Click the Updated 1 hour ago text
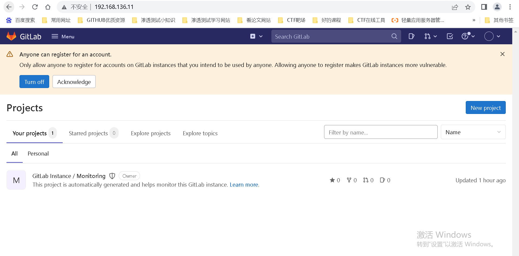 480,180
